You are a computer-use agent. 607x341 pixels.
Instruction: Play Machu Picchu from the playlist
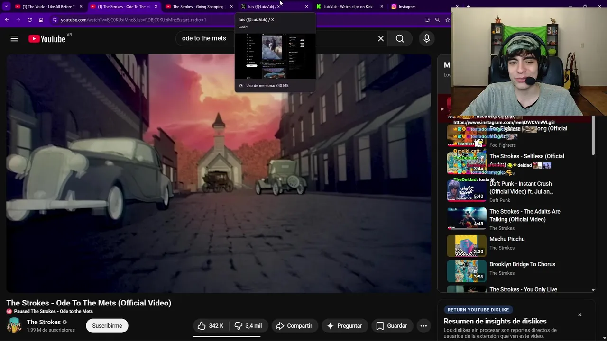tap(507, 239)
